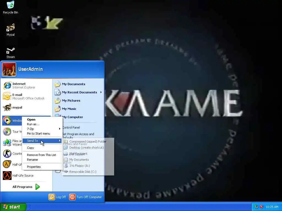This screenshot has height=211, width=282.
Task: Select Remove from This List
Action: point(42,155)
